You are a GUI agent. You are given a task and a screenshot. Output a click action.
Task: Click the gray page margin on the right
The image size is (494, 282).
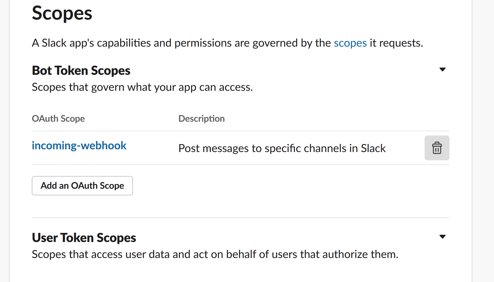483,138
